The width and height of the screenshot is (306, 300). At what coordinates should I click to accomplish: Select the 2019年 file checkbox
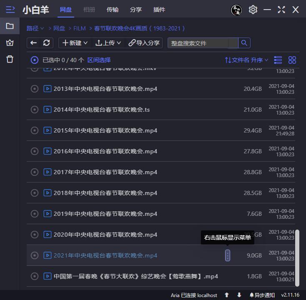(35, 214)
